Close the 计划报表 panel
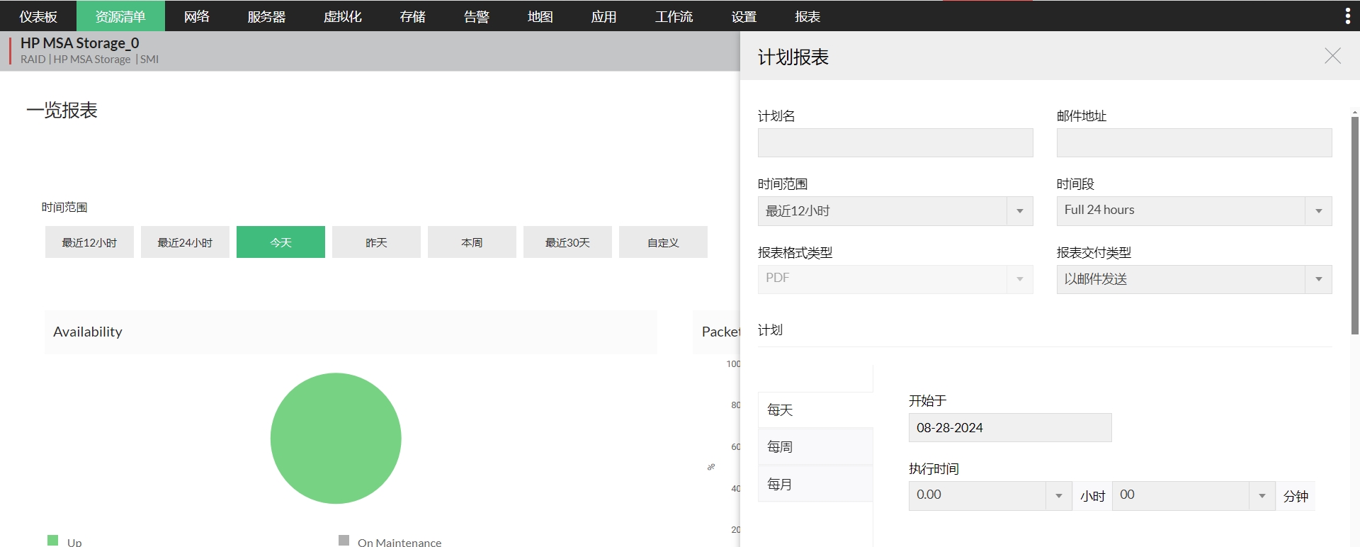This screenshot has width=1360, height=547. (1332, 56)
